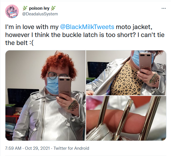171x156 pixels.
Task: Click the Oct 29, 2021 date
Action: tap(37, 148)
